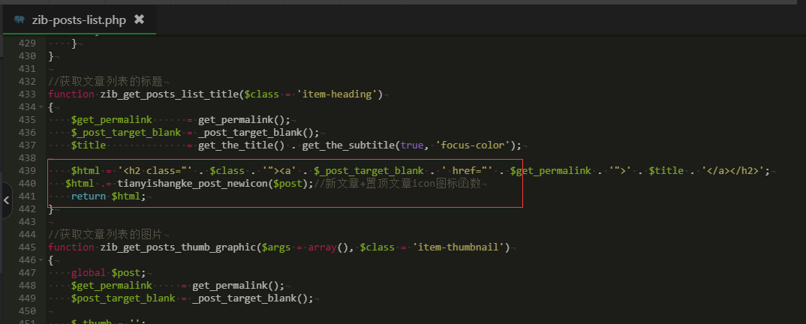Click function name zib_get_posts_list_title
806x324 pixels.
(x=169, y=94)
